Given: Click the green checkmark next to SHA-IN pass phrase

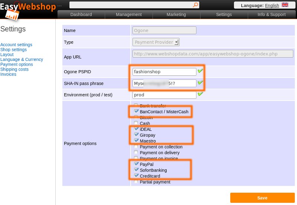Looking at the screenshot, I should point(200,82).
